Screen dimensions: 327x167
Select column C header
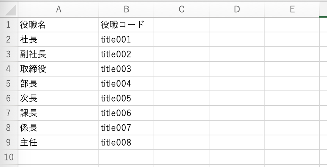click(x=181, y=10)
